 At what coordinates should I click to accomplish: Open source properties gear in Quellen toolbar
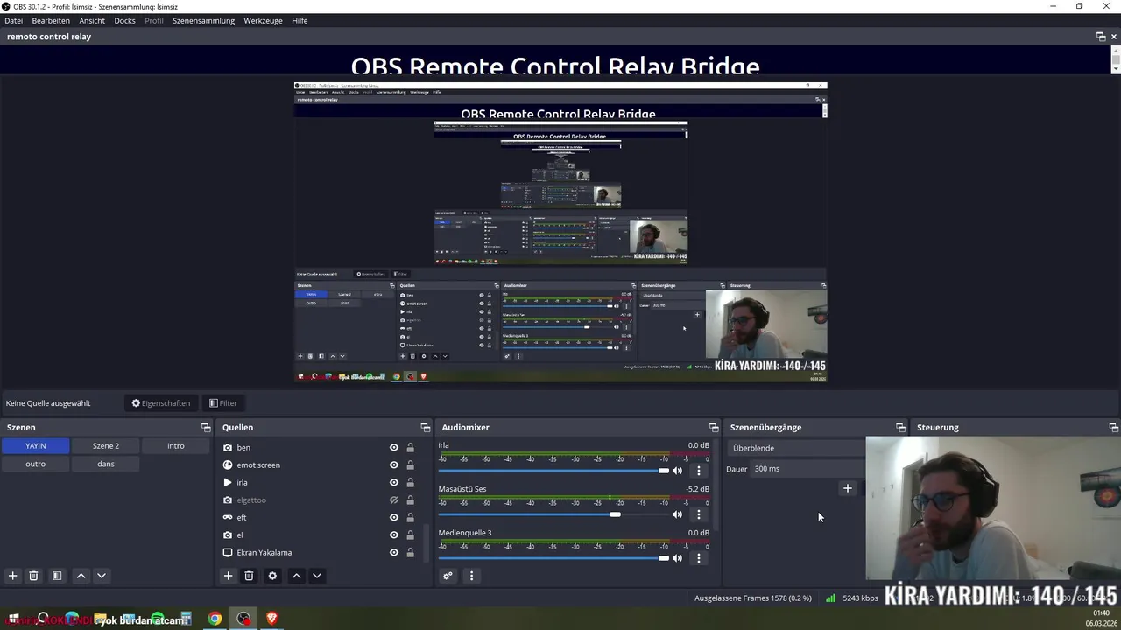(x=272, y=576)
